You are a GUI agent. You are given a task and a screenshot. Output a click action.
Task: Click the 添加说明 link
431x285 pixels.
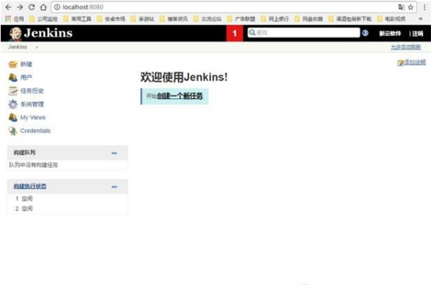(414, 62)
